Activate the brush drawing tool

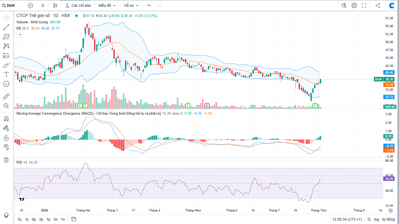pyautogui.click(x=6, y=65)
